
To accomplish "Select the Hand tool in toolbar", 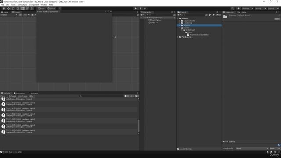I will coord(4,9).
